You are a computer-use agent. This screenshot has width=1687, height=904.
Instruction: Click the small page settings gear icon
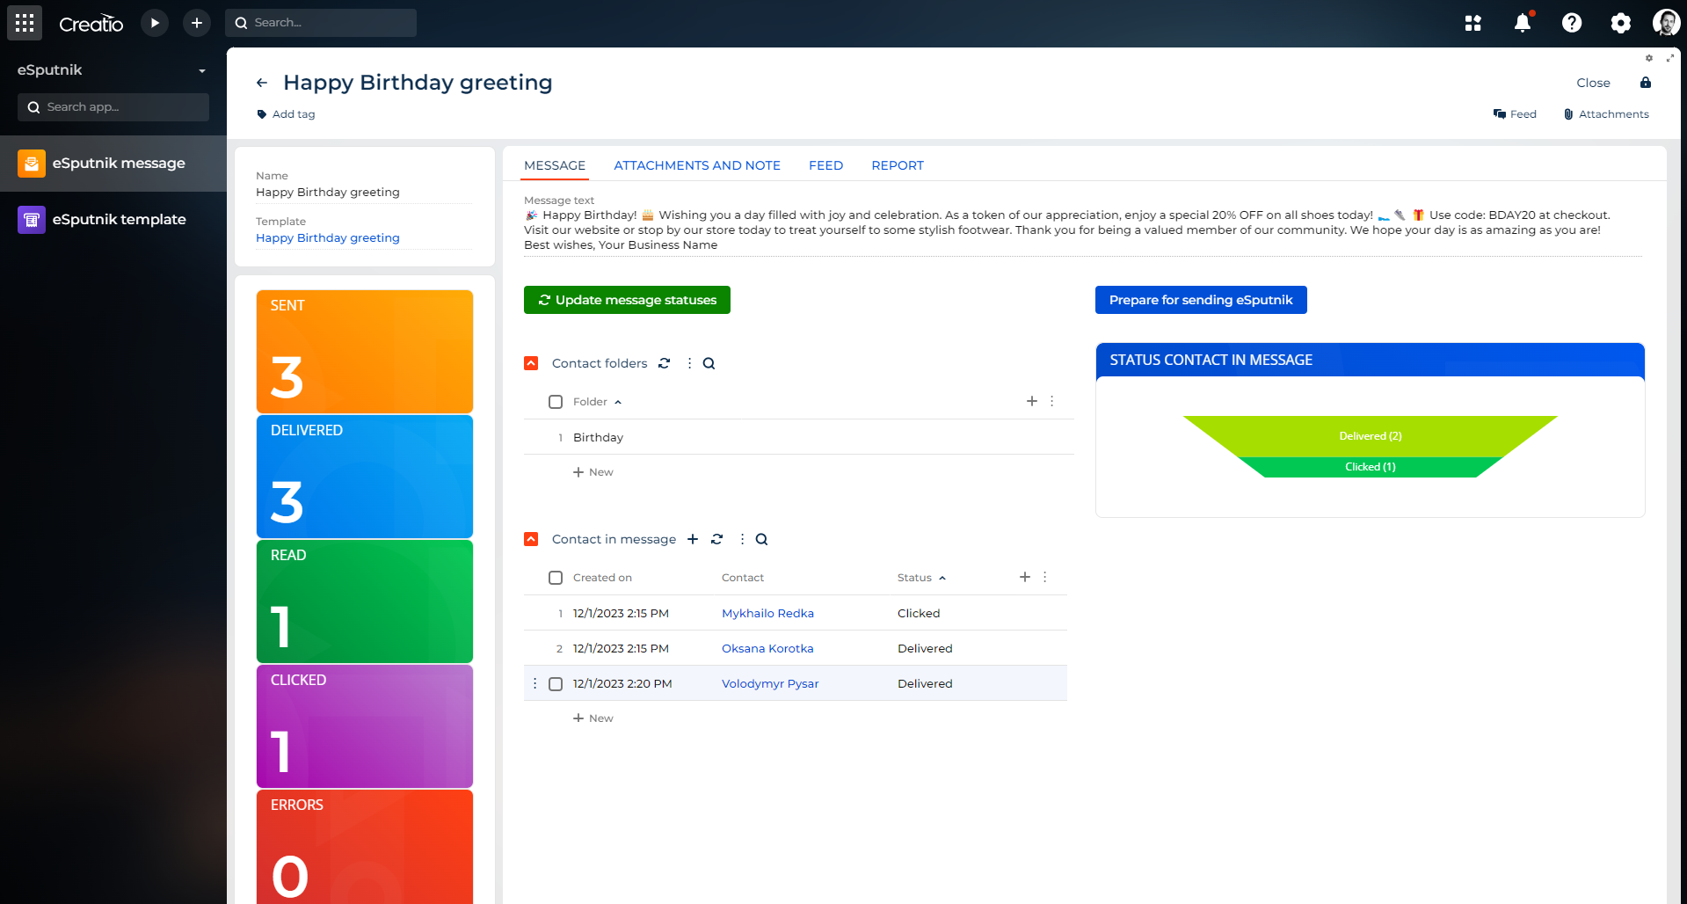point(1649,58)
